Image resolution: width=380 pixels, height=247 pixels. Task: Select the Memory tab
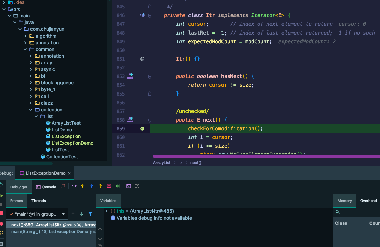click(344, 201)
